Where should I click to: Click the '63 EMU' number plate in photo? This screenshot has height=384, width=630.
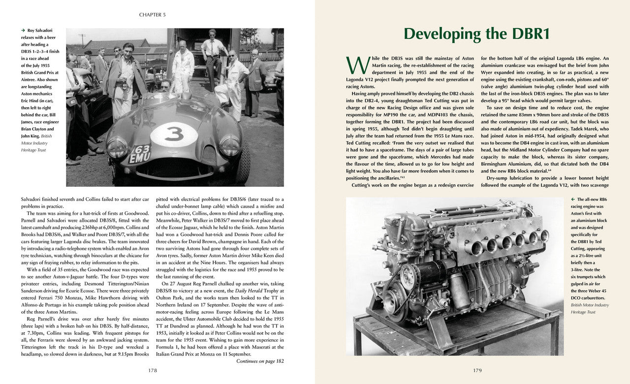[140, 154]
